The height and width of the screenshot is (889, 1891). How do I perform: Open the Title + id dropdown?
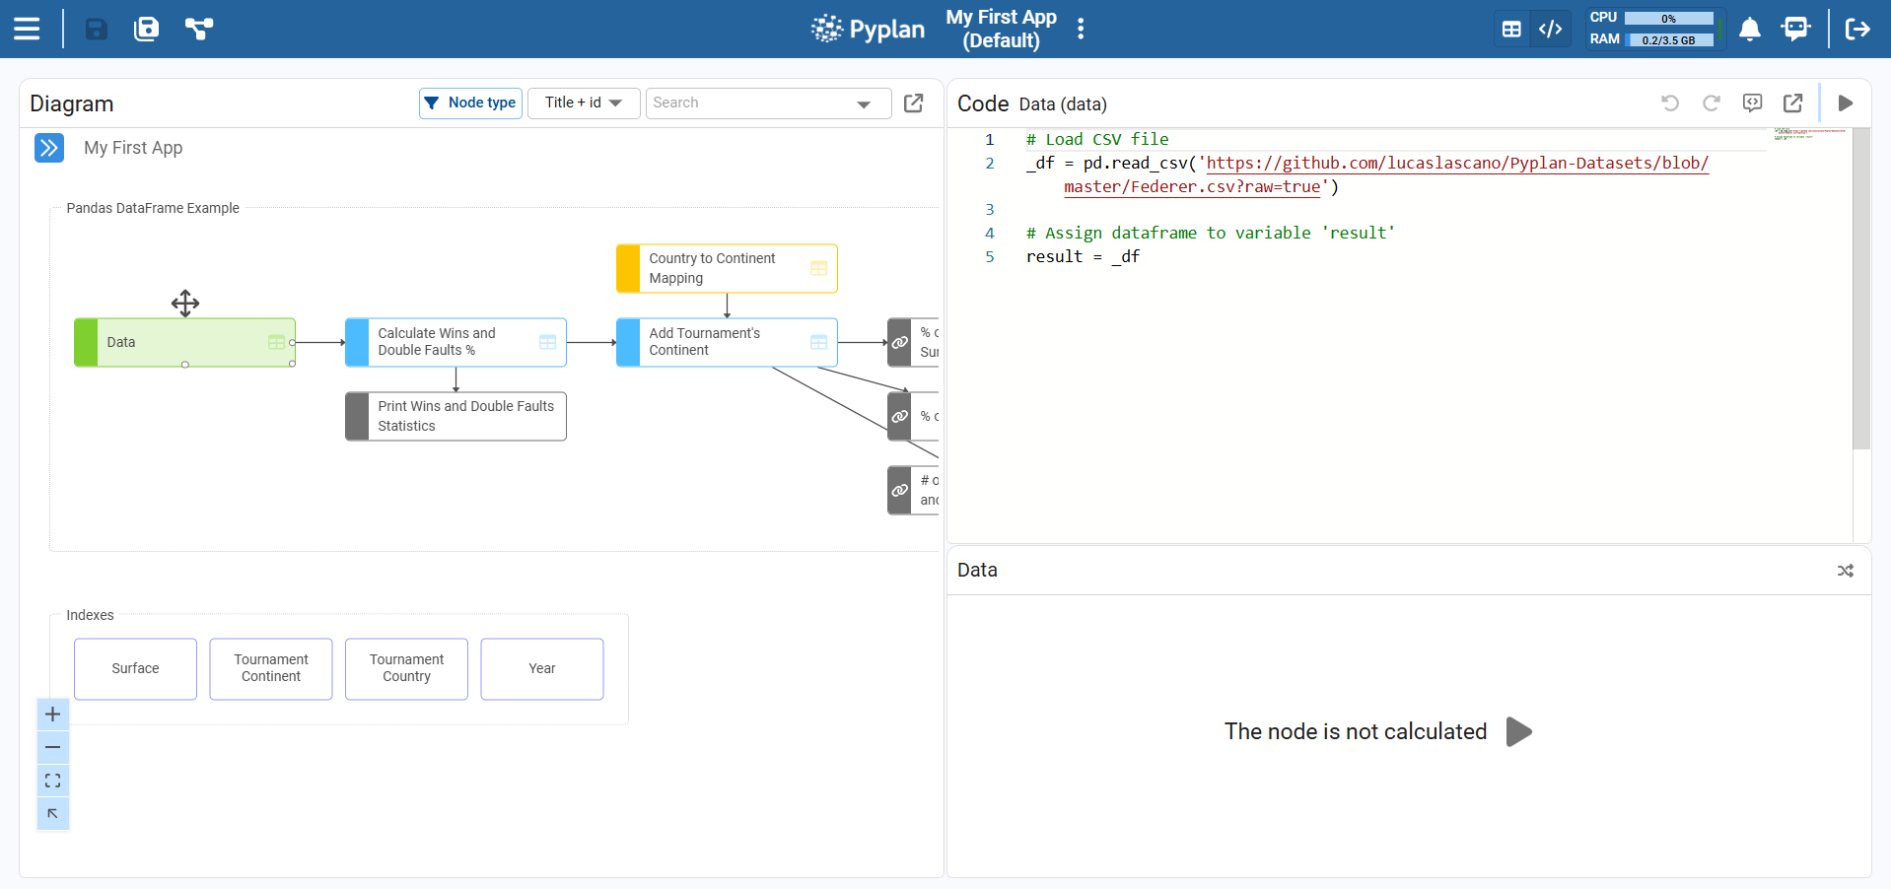583,103
